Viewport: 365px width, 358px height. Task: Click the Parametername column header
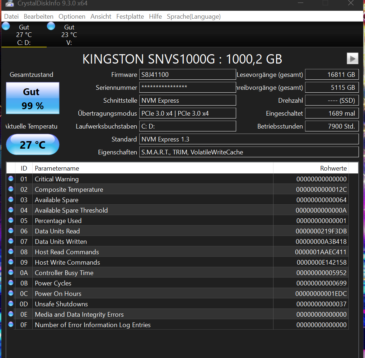click(153, 168)
